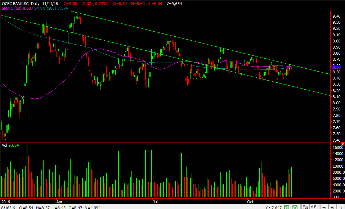Click the -0.02 (-0.23%) change value

point(95,4)
